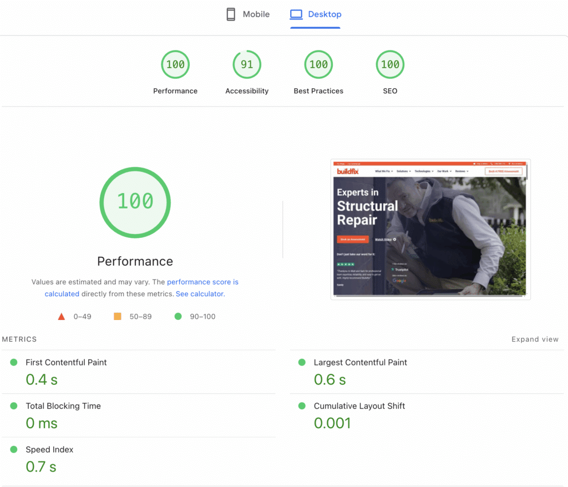Click the green dot beside Total Blocking Time
568x487 pixels.
(x=14, y=405)
